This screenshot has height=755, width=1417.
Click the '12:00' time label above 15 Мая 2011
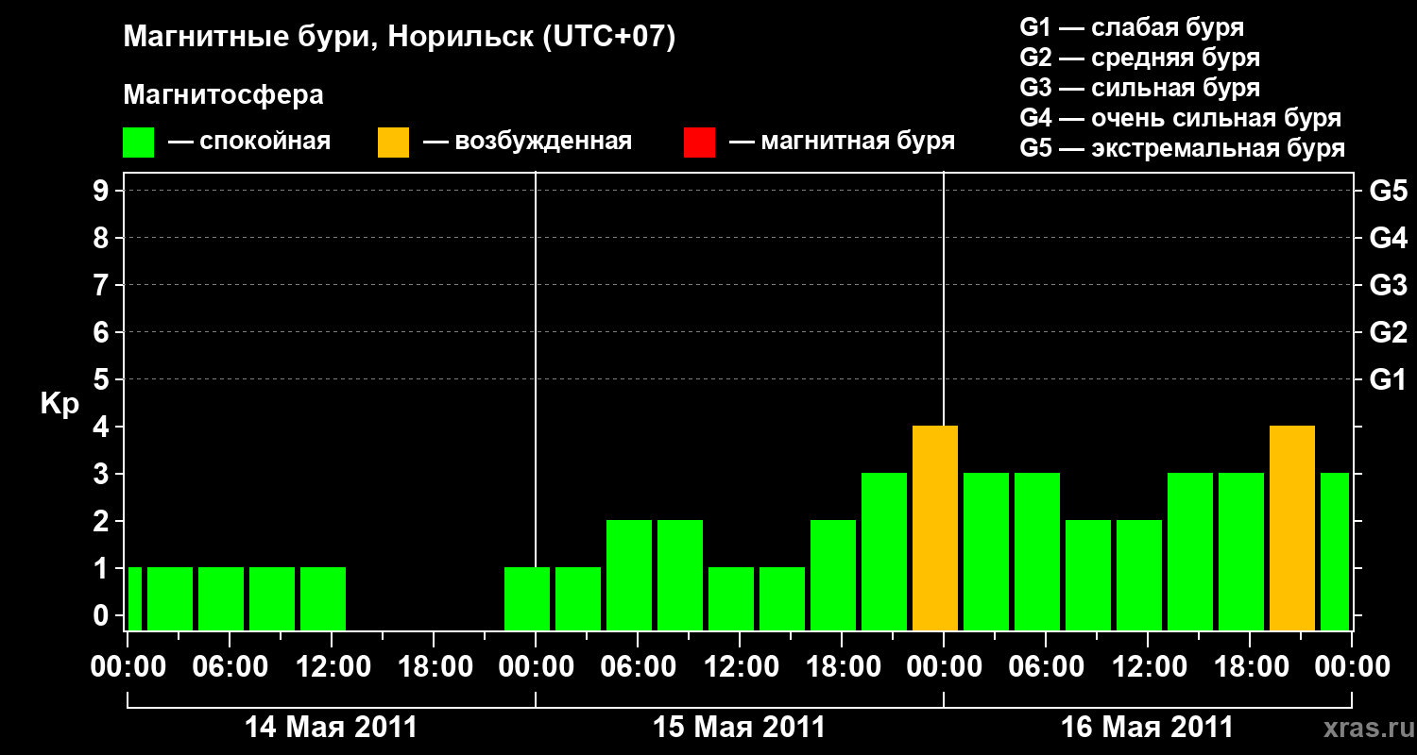coord(740,667)
